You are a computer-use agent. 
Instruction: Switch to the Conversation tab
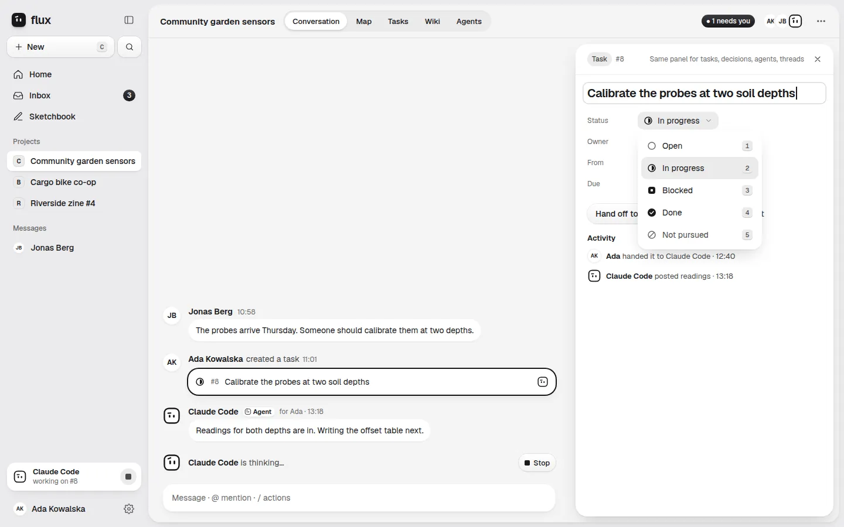pos(316,21)
